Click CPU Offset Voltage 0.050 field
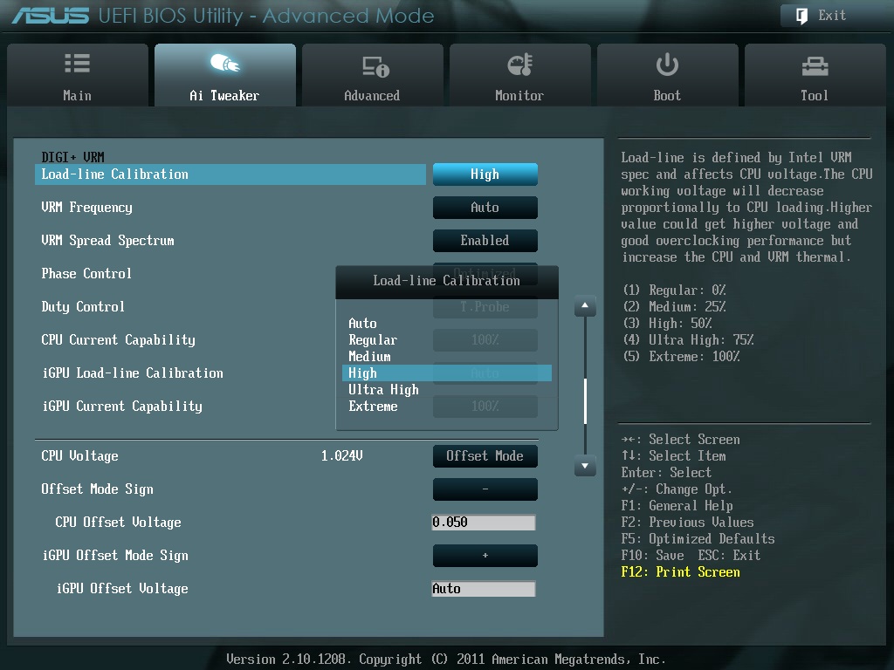This screenshot has width=894, height=670. pyautogui.click(x=484, y=522)
